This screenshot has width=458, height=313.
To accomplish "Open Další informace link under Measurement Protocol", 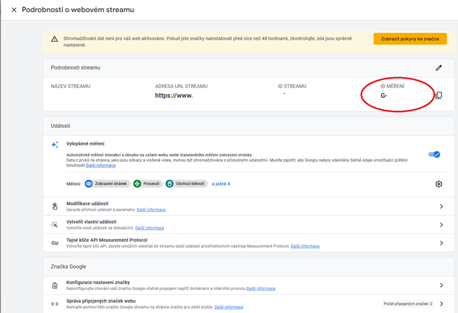I will 305,246.
